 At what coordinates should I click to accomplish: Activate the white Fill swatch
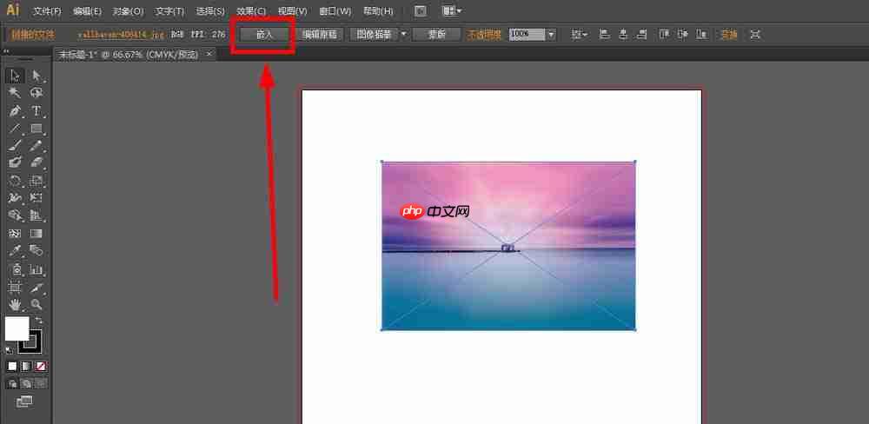click(17, 328)
